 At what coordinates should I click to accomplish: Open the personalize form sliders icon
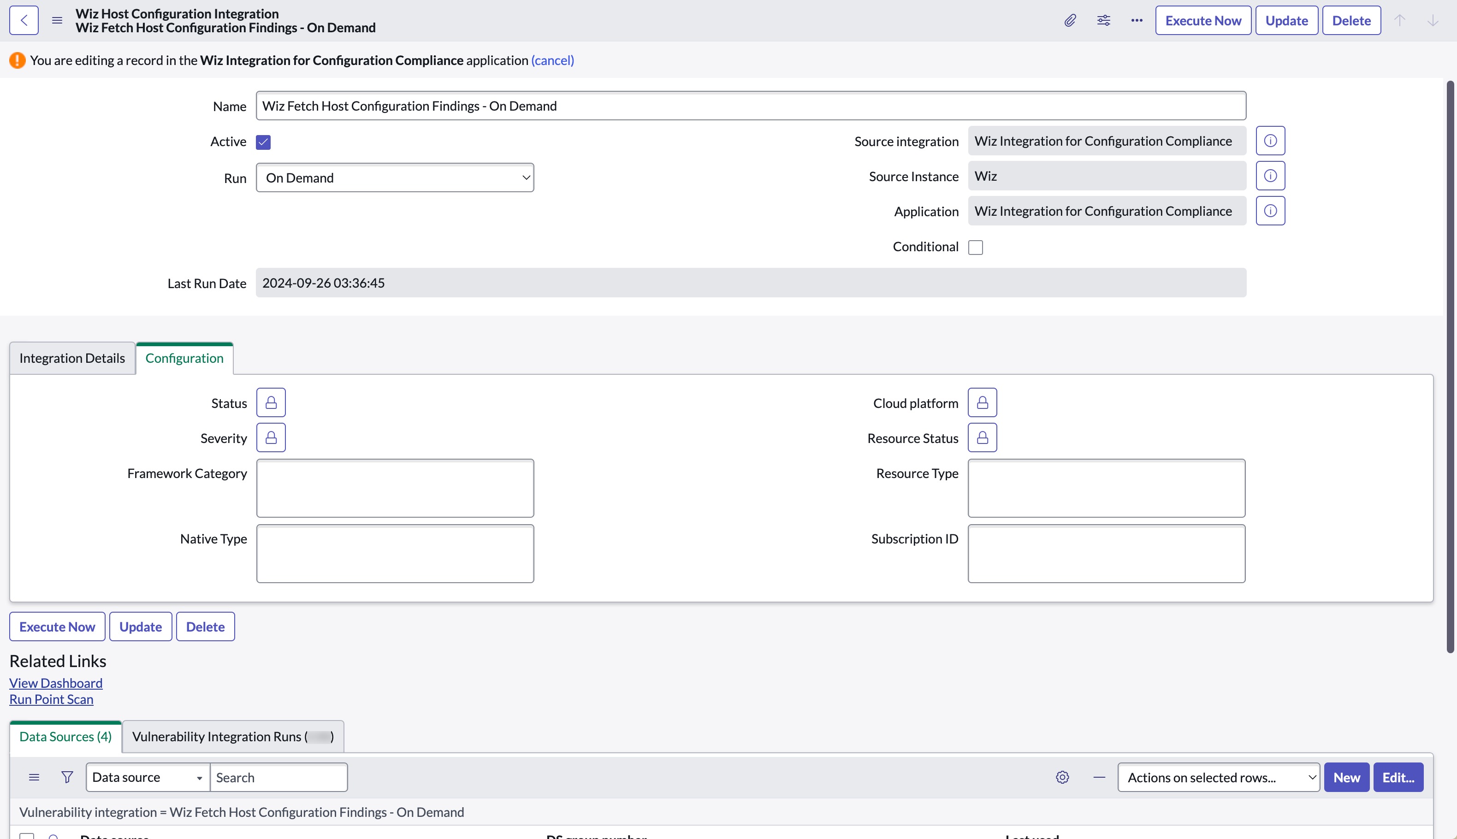pos(1103,21)
